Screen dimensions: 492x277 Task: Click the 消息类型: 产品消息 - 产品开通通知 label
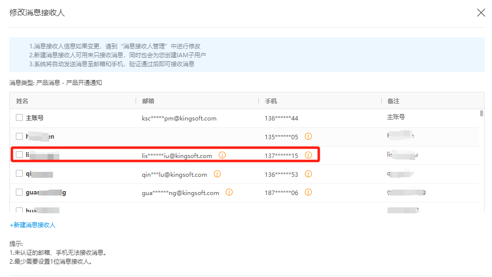[55, 82]
